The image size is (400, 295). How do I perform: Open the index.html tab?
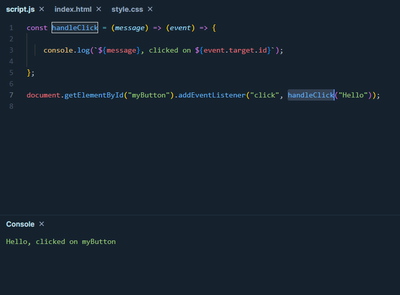tap(73, 9)
